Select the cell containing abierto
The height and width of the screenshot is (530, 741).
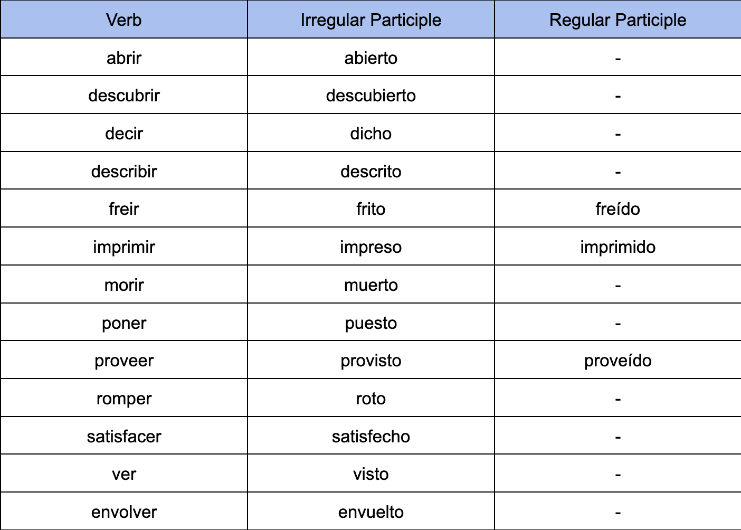coord(370,58)
